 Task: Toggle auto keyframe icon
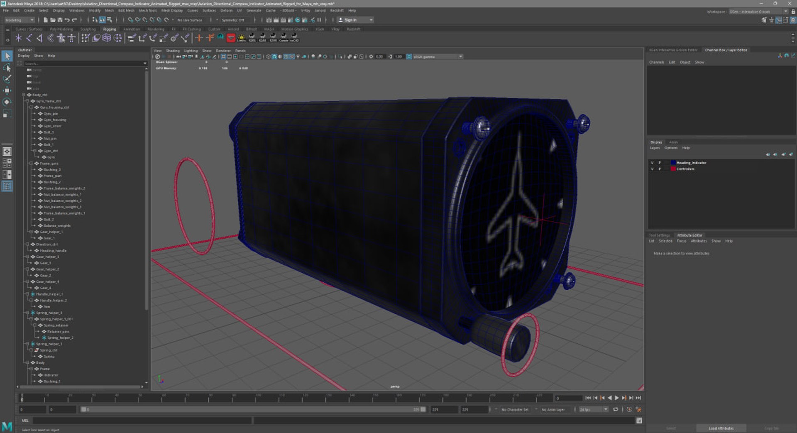(629, 409)
